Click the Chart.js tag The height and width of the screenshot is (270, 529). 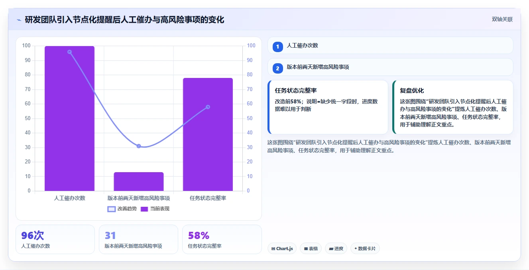[x=282, y=249]
